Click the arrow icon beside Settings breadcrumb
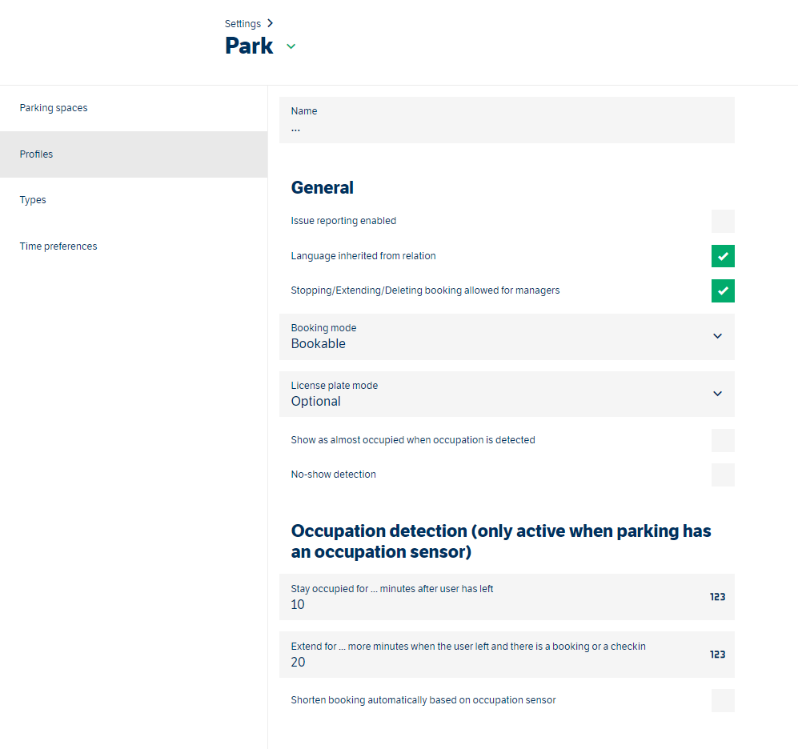Image resolution: width=798 pixels, height=749 pixels. point(271,23)
